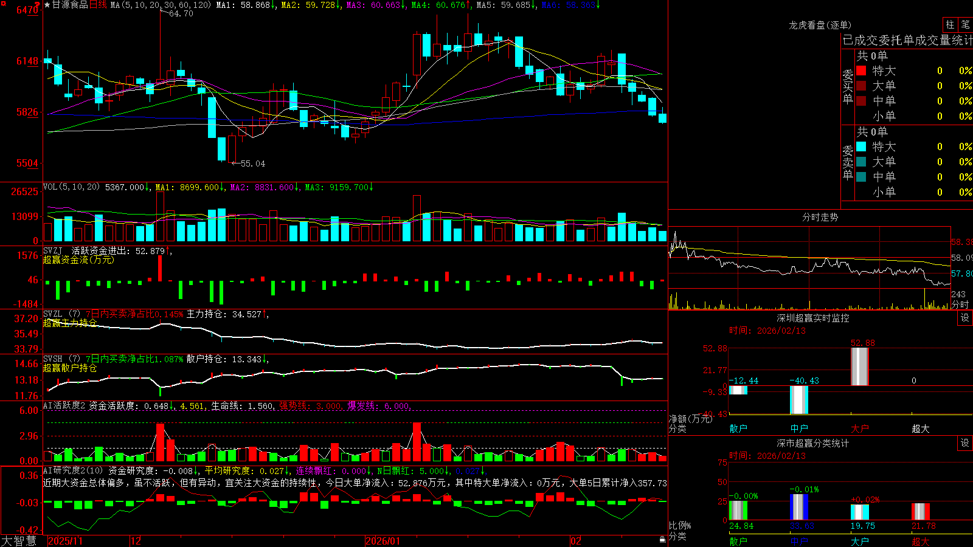This screenshot has height=547, width=973.
Task: Switch order view to 柱 (bar) mode
Action: tap(950, 25)
